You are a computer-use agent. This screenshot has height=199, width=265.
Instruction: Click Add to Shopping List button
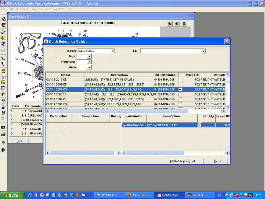[x=182, y=161]
